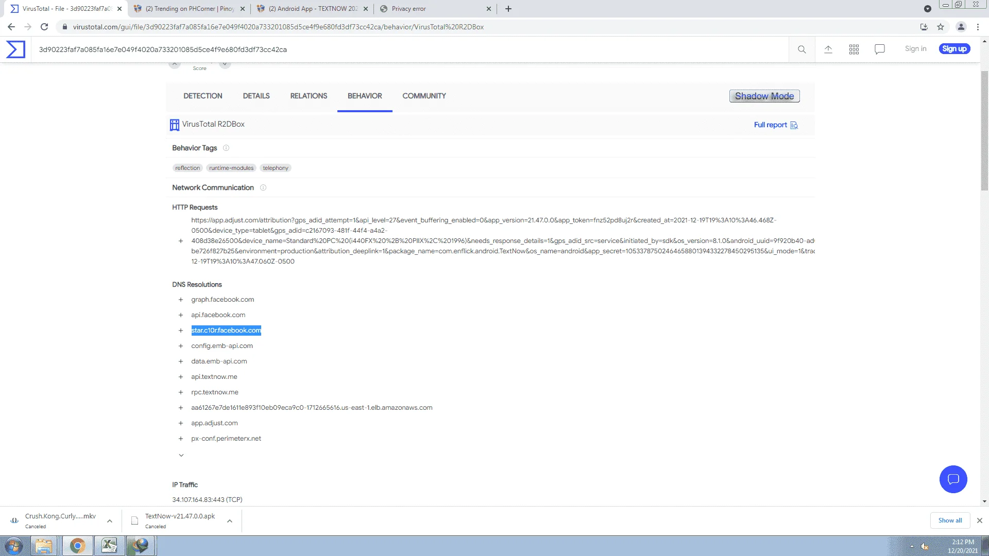Viewport: 989px width, 556px height.
Task: Expand config.emb-api.com DNS entry
Action: tap(181, 346)
